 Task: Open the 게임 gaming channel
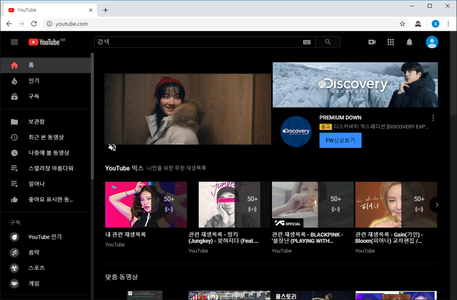(x=45, y=283)
